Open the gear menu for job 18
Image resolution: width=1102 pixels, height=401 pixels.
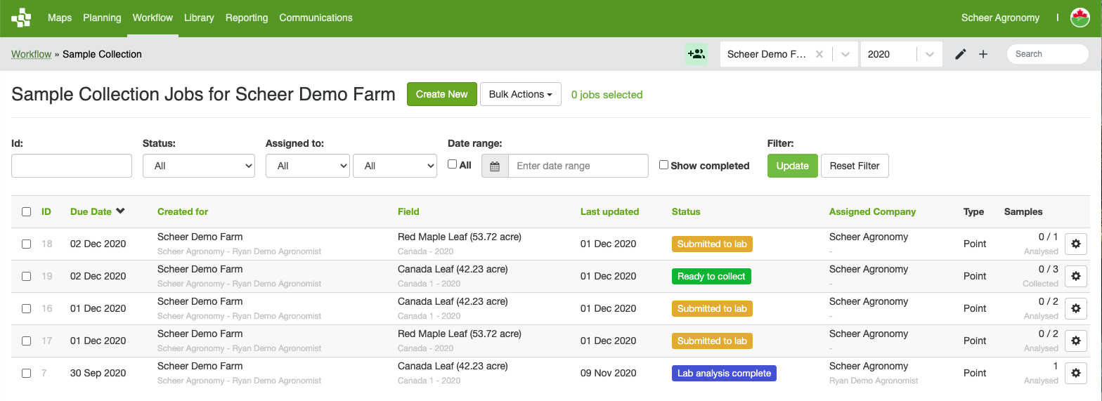pyautogui.click(x=1076, y=244)
